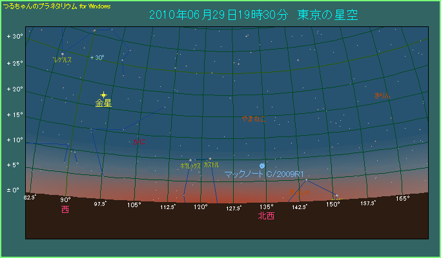Viewport: 441px width, 258px height.
Task: Click the date title 2010年06月29日19時30分
Action: tap(218, 15)
